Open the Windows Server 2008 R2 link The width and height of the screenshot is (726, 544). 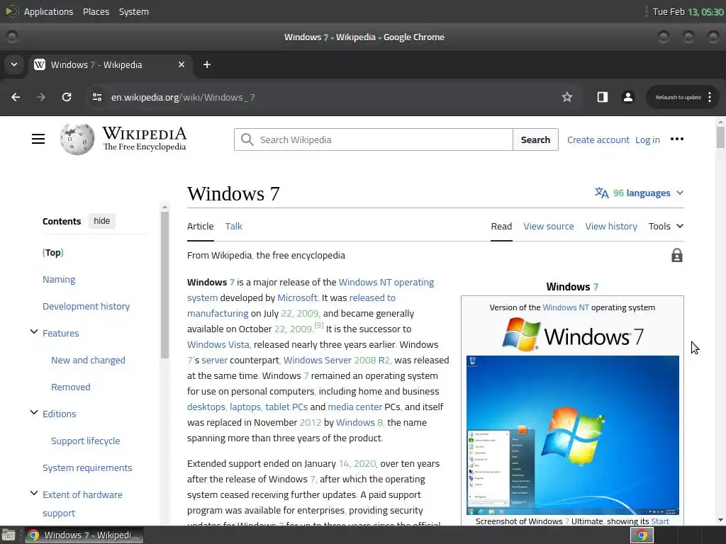coord(337,360)
